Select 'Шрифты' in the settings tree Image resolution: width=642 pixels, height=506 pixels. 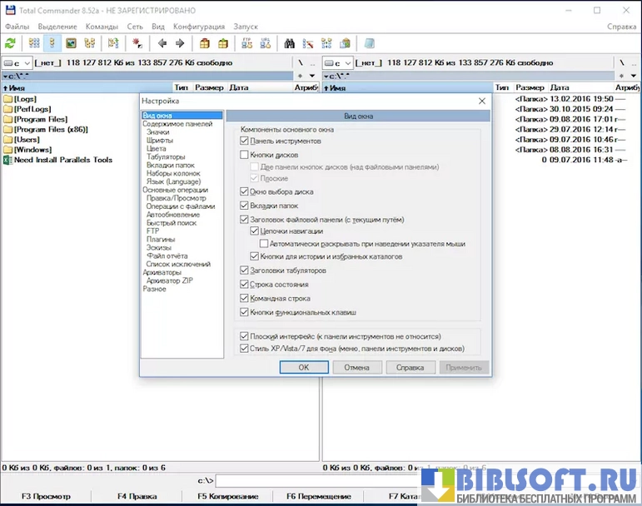pyautogui.click(x=160, y=141)
